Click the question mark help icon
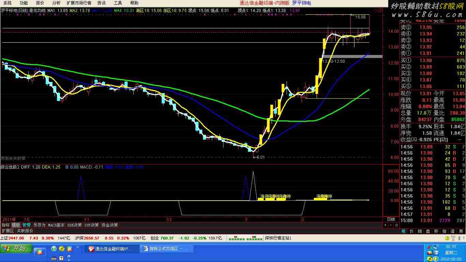This screenshot has height=262, width=466. coord(61,258)
